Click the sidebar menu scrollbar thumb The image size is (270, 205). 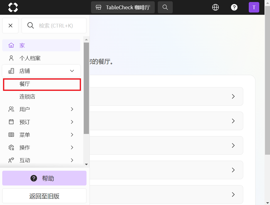click(86, 88)
